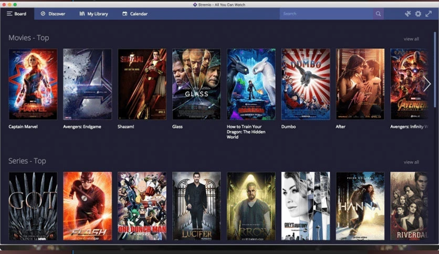
Task: Click the My Library books icon
Action: coord(82,14)
